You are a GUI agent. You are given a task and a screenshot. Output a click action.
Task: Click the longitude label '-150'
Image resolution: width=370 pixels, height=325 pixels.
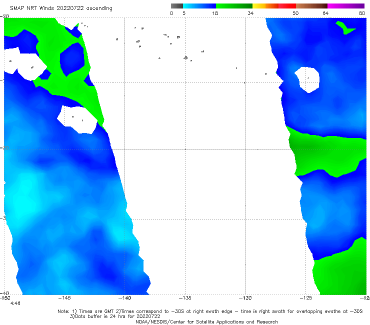click(5, 298)
